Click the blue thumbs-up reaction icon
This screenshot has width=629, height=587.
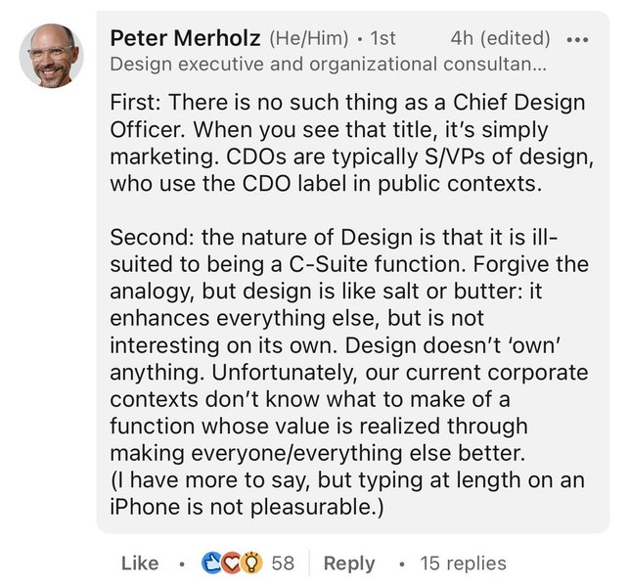(x=211, y=563)
